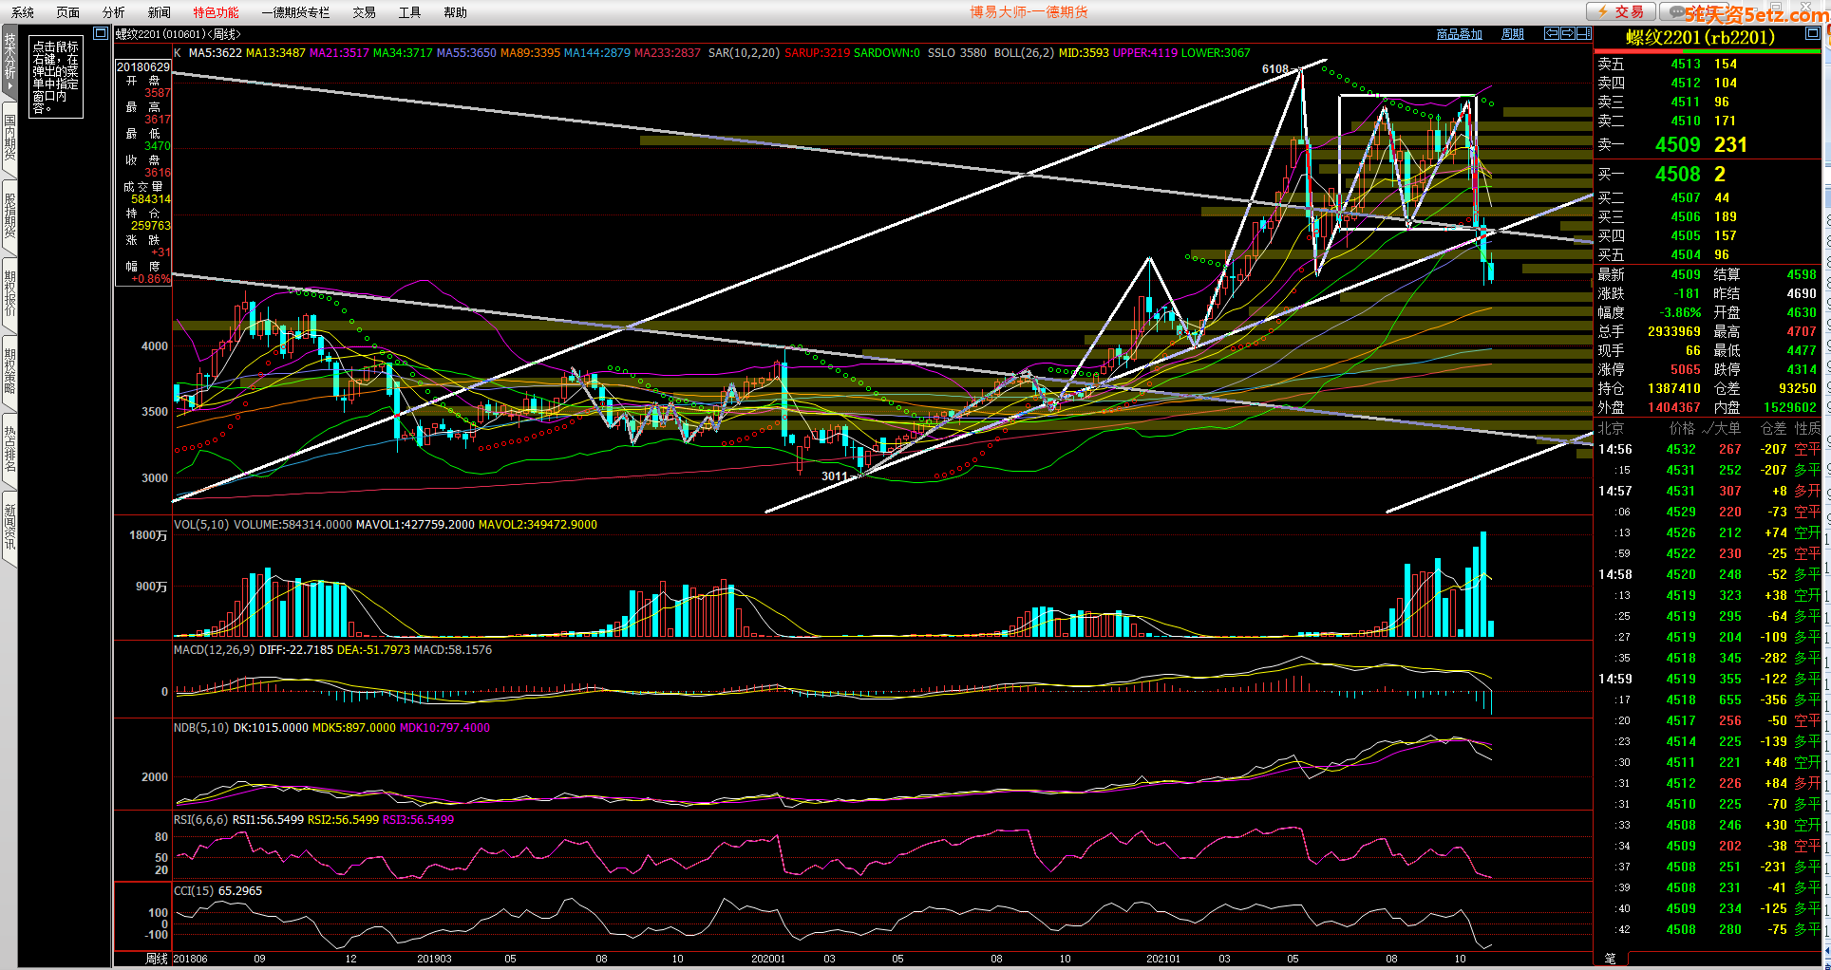Switch to the 国内期货 sidebar tab
This screenshot has height=970, width=1831.
tap(9, 139)
